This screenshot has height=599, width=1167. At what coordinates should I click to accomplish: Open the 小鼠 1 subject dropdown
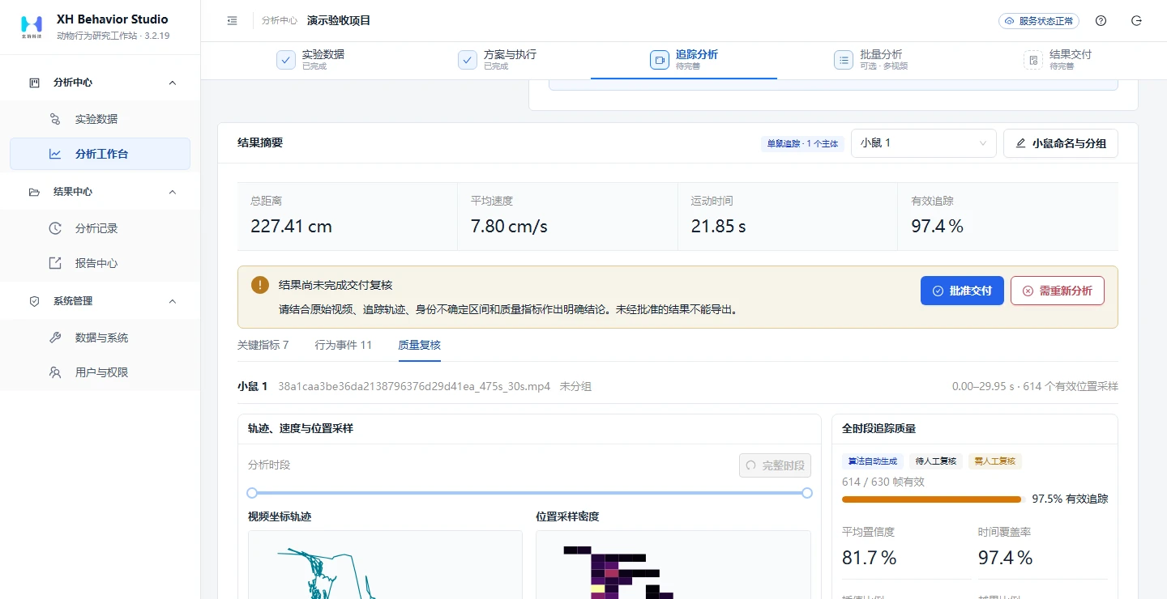[x=924, y=143]
